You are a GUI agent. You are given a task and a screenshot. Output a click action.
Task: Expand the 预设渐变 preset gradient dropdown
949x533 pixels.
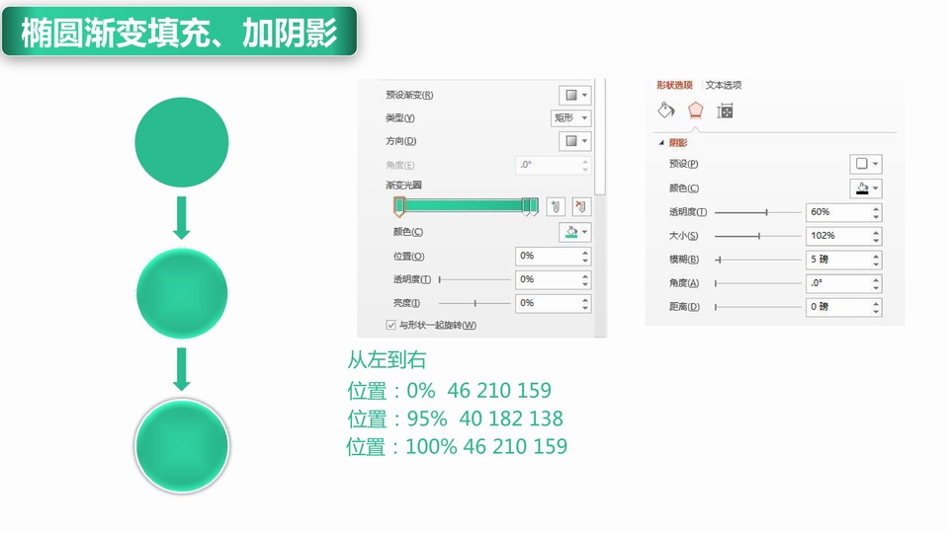tap(574, 95)
